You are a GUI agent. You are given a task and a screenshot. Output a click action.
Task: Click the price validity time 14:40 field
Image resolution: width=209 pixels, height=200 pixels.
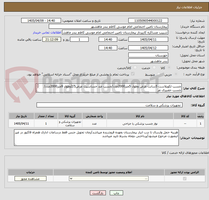108,48
